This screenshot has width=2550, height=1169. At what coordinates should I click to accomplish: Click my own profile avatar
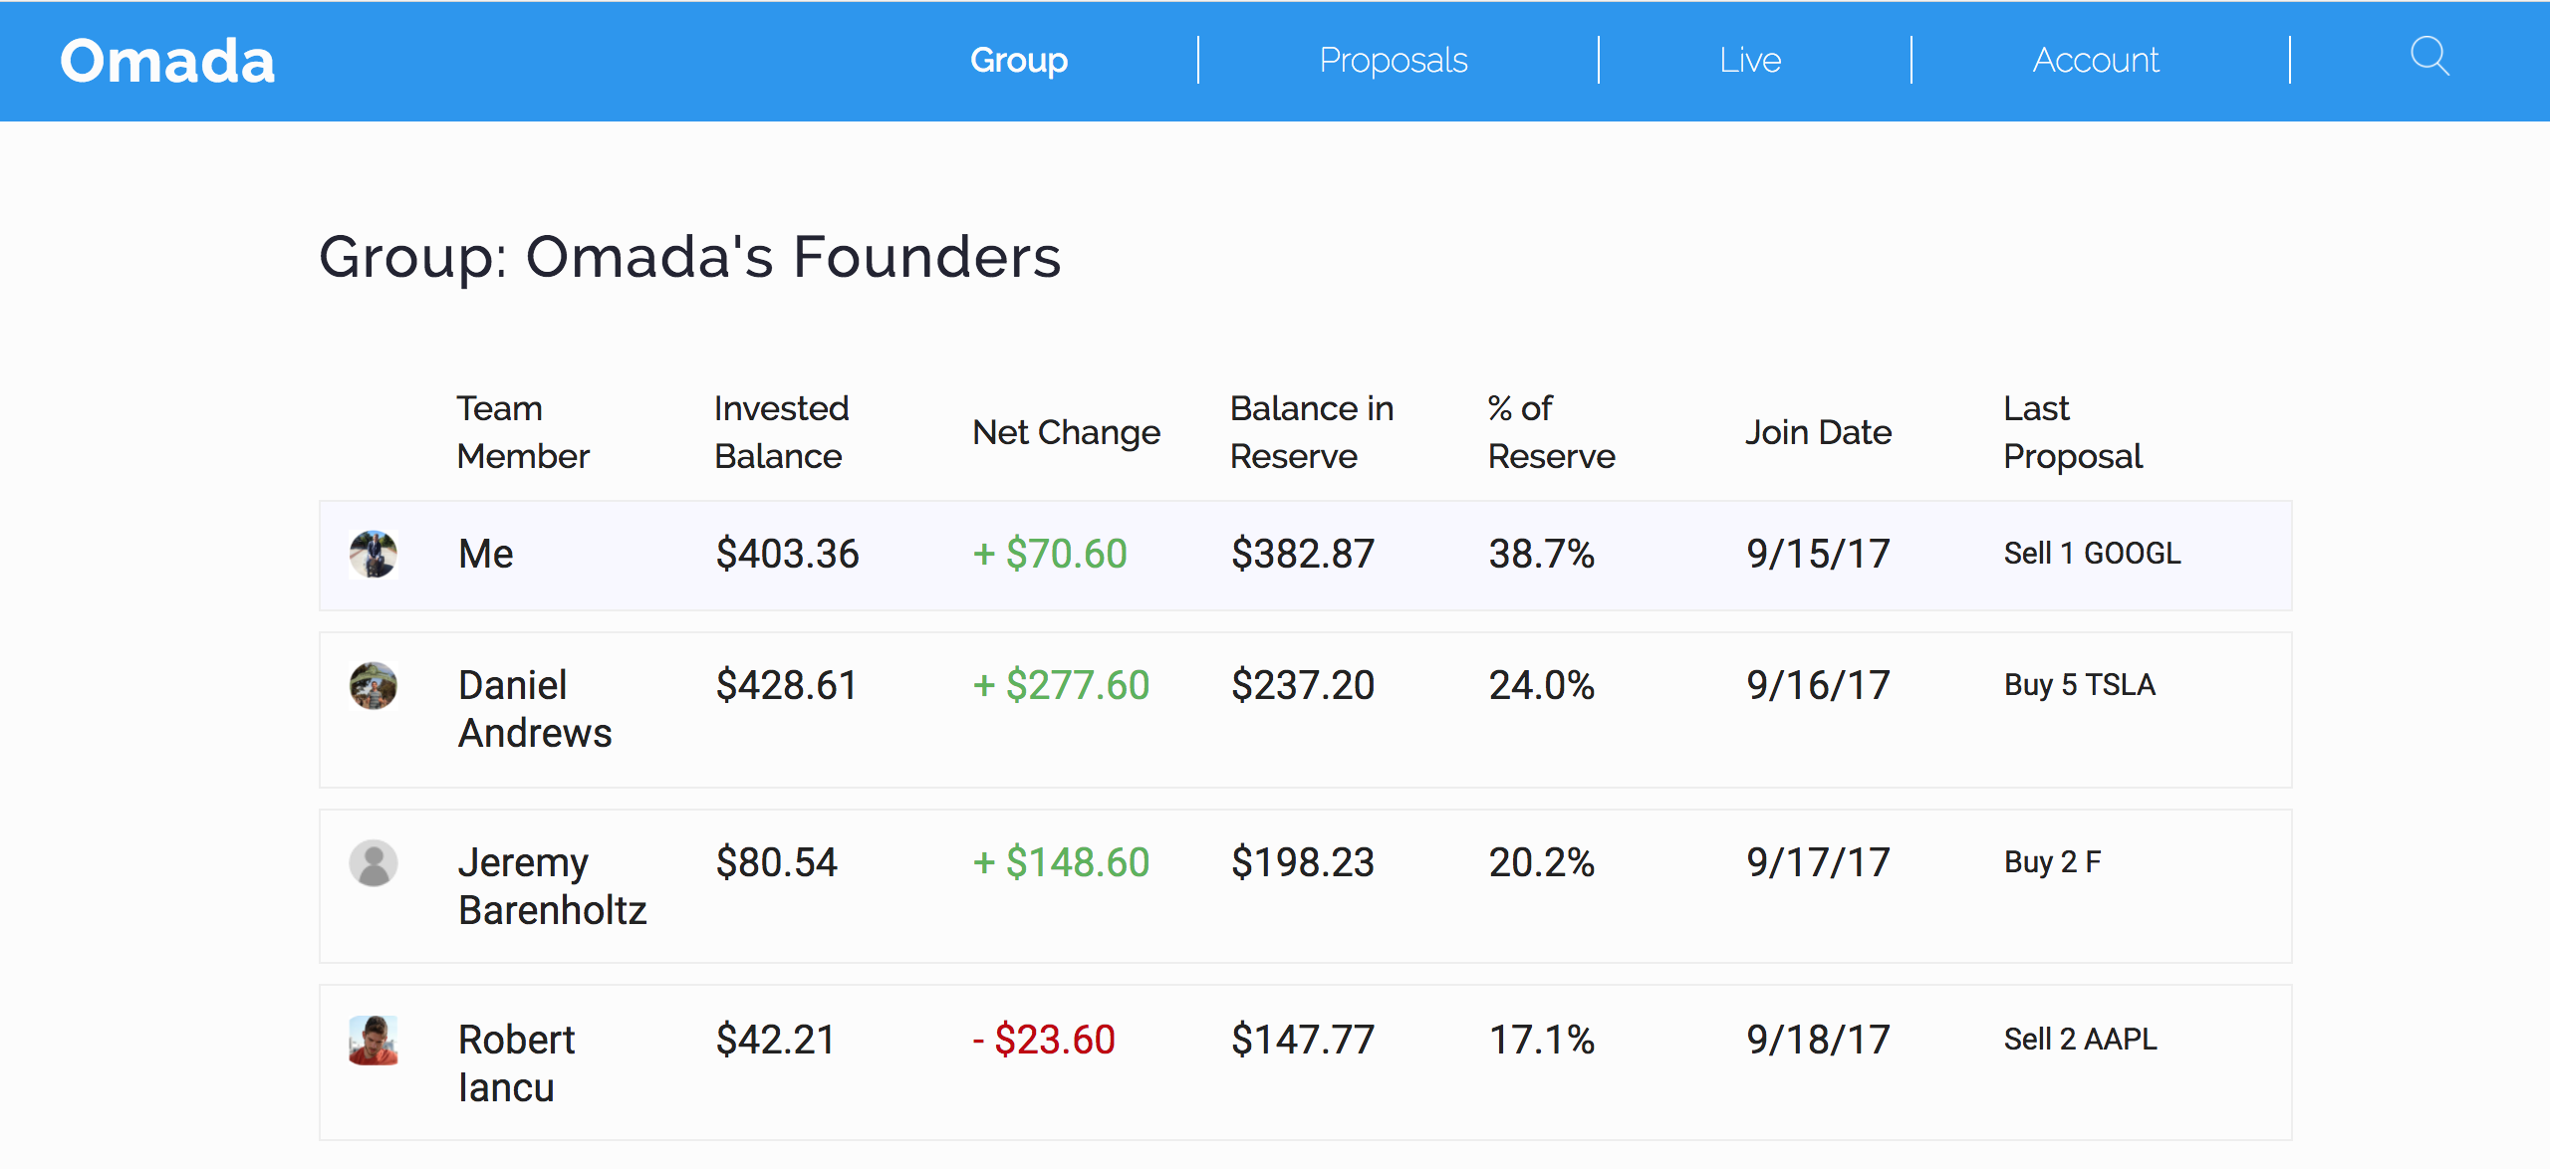(x=374, y=554)
